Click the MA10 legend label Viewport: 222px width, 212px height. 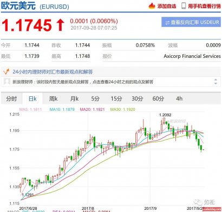pyautogui.click(x=62, y=109)
